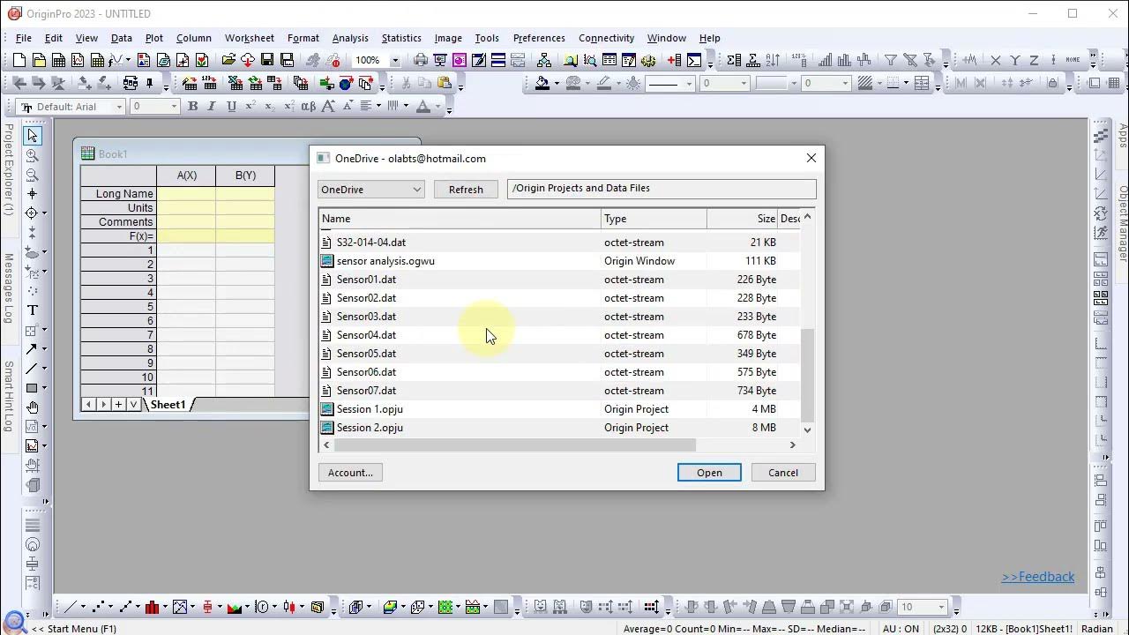Click the Sheet1 tab in Book1
This screenshot has width=1129, height=635.
168,405
